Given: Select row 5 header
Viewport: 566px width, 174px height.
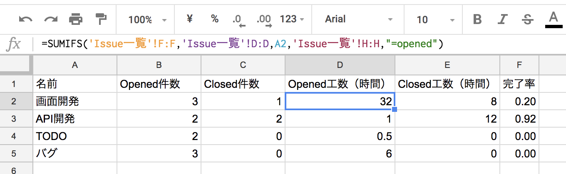Looking at the screenshot, I should pos(16,154).
